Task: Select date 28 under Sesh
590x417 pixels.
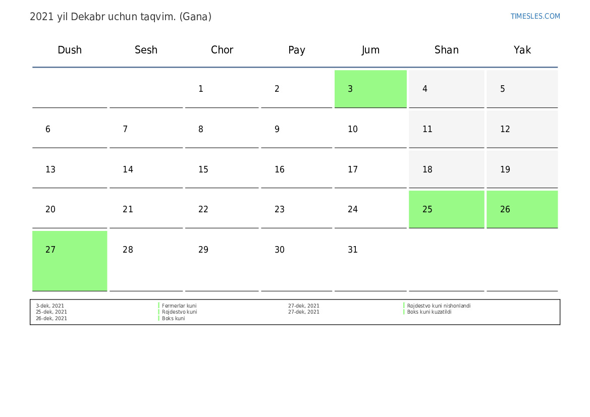Action: click(x=146, y=261)
